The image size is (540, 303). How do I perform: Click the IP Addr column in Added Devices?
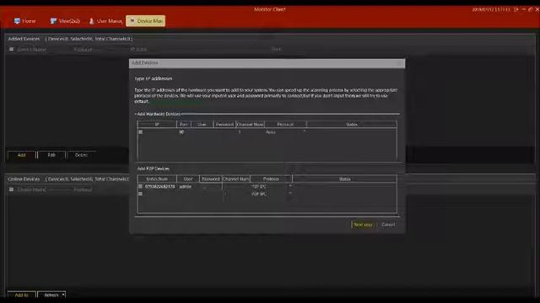point(138,50)
